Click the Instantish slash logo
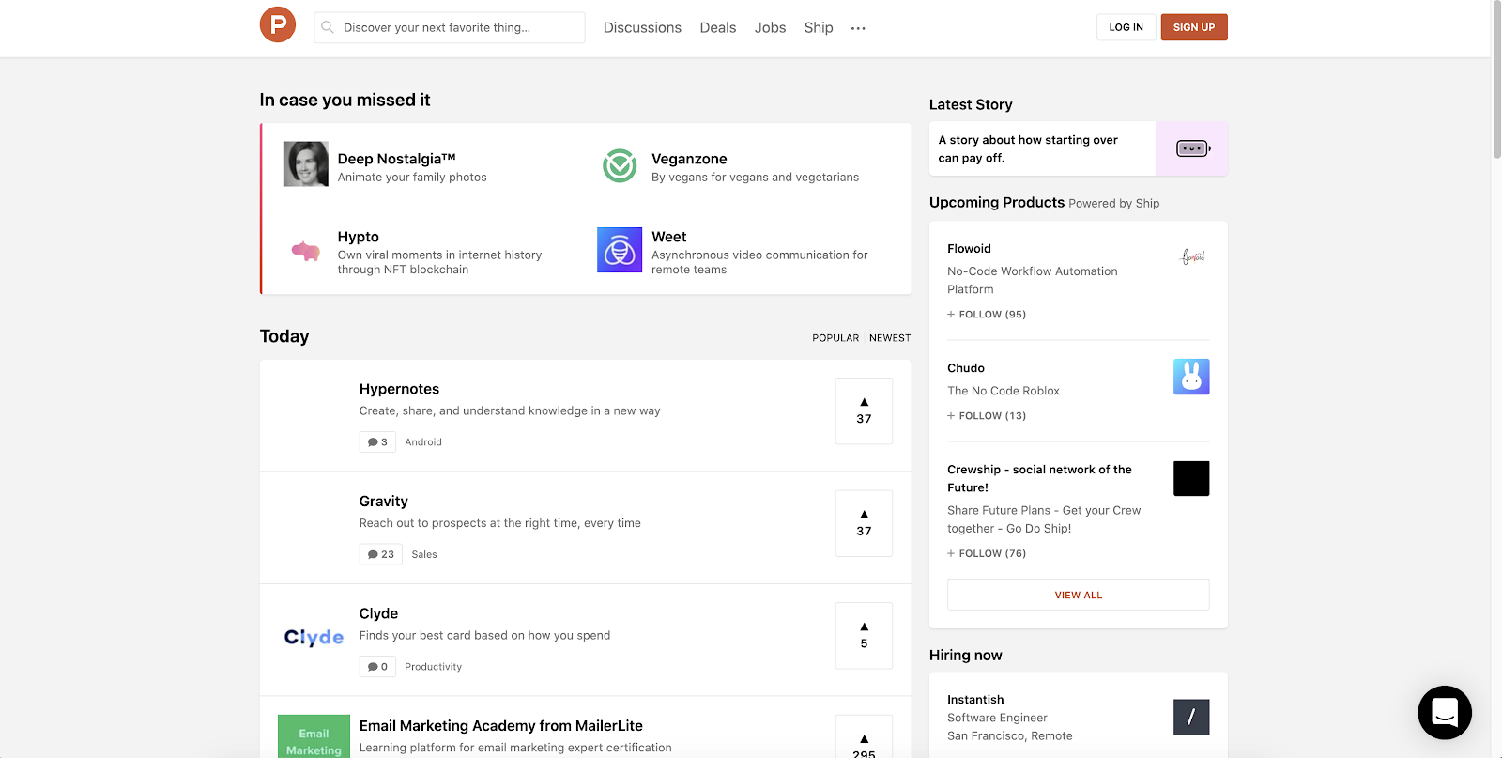The image size is (1502, 758). [x=1191, y=718]
